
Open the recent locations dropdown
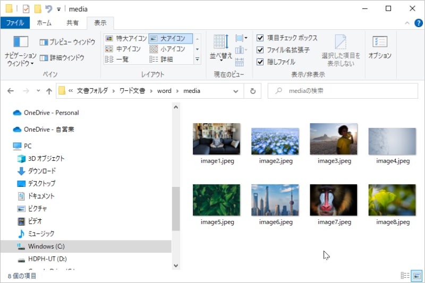coord(38,91)
